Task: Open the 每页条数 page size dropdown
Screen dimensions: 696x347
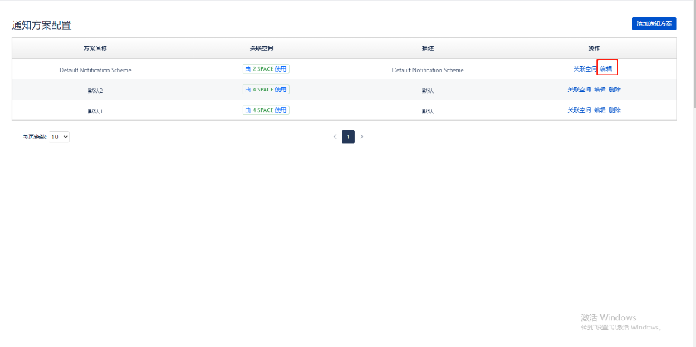Action: (x=59, y=137)
